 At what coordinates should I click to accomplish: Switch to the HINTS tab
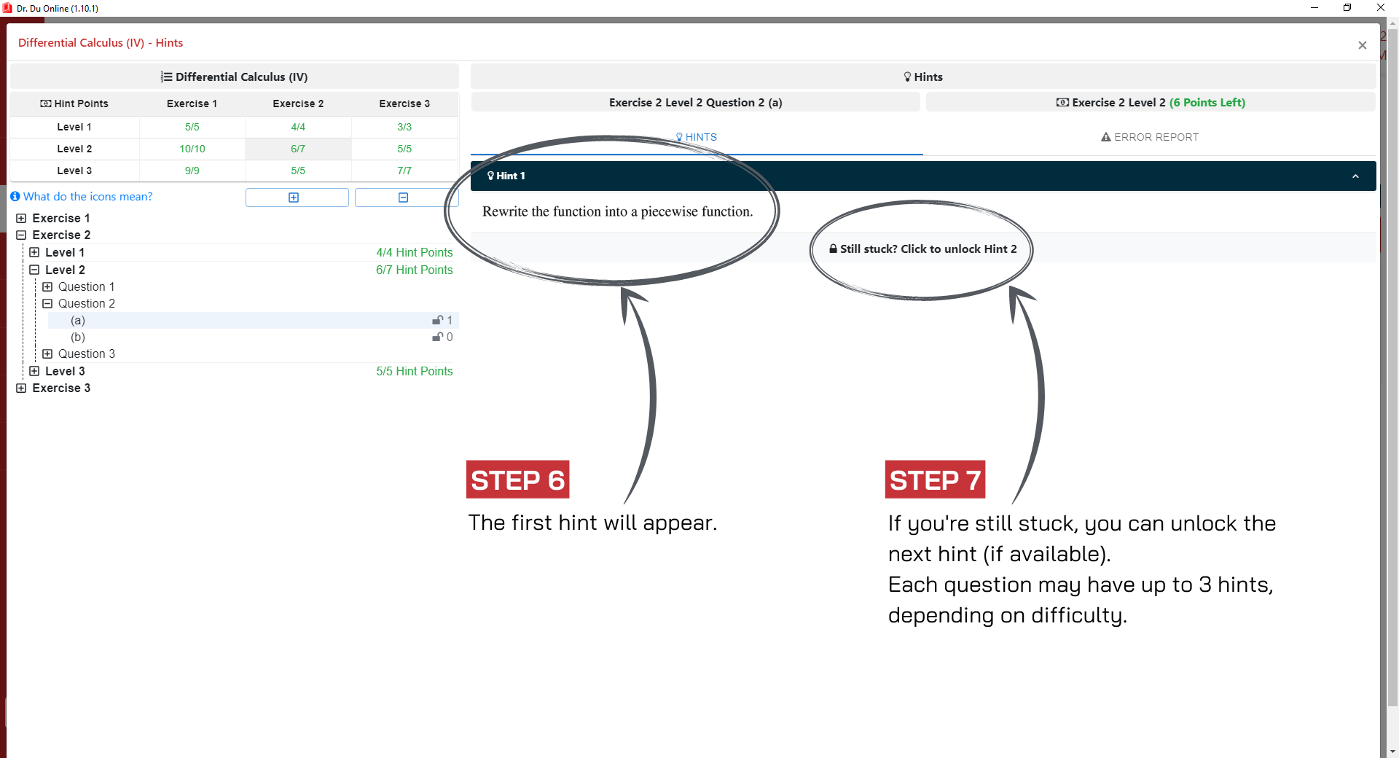coord(697,137)
